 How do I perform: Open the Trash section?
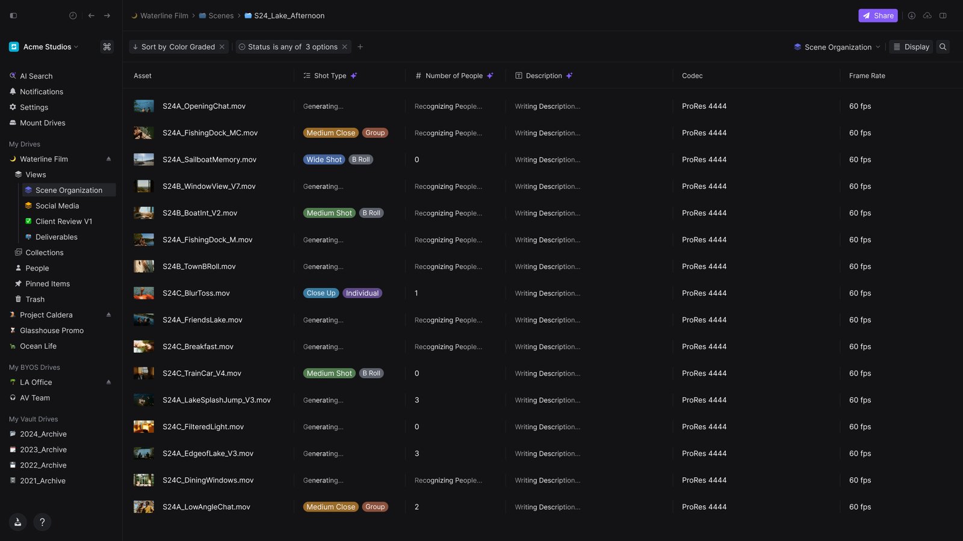(x=35, y=299)
